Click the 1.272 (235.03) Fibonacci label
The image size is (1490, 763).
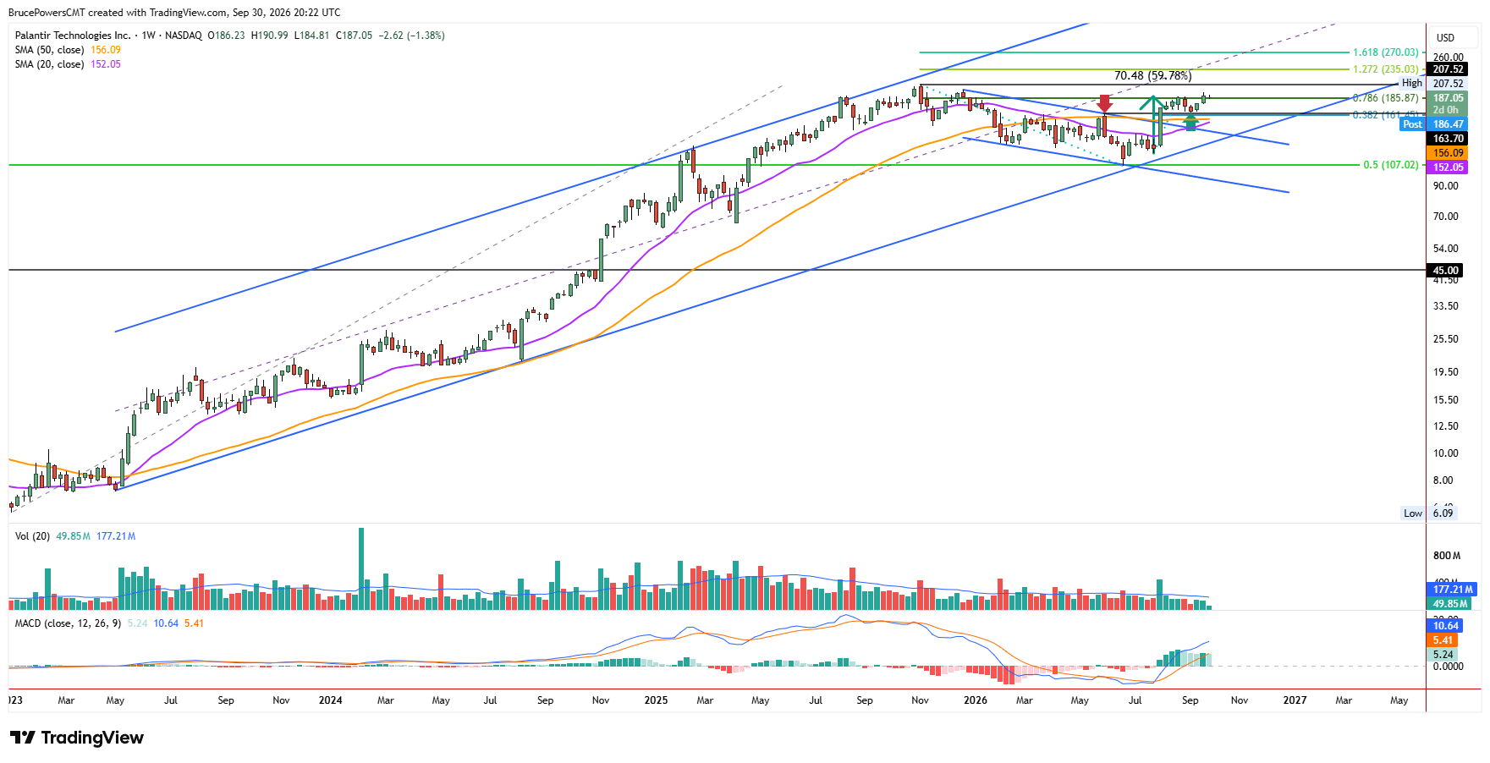coord(1385,69)
